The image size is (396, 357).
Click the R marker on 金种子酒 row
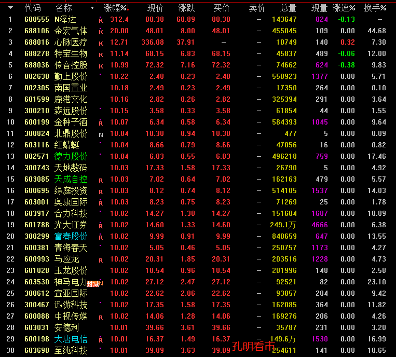click(x=101, y=123)
